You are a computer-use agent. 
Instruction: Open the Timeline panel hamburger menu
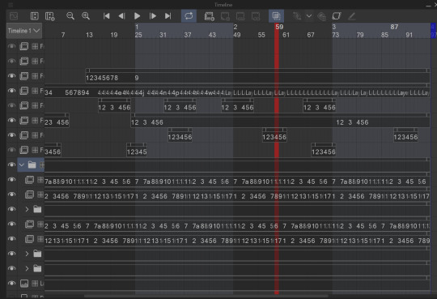(11, 5)
